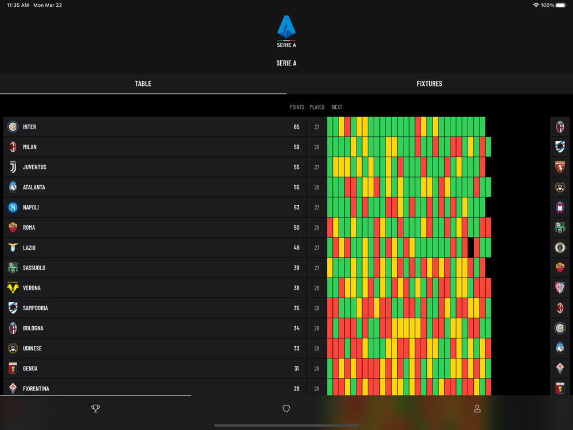The width and height of the screenshot is (573, 430).
Task: Tap the POINTS column header
Action: point(297,107)
